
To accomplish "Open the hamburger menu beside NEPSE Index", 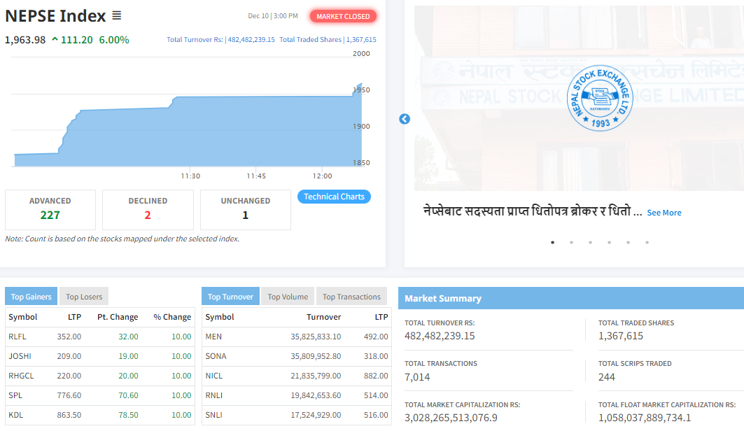I will coord(116,15).
